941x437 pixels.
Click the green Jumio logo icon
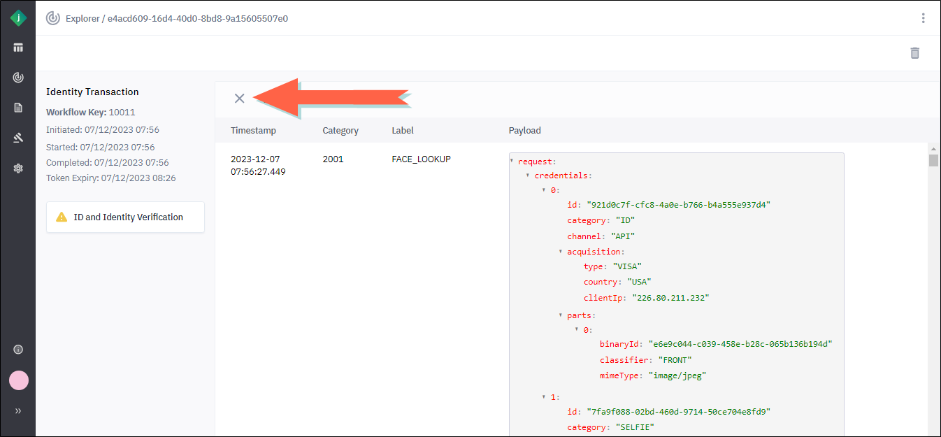click(x=18, y=18)
